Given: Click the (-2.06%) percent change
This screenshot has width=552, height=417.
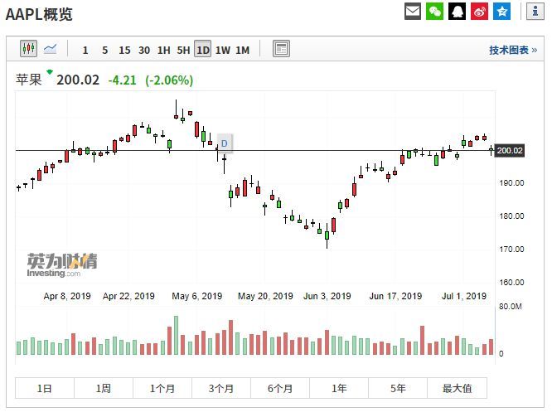Looking at the screenshot, I should pyautogui.click(x=169, y=80).
